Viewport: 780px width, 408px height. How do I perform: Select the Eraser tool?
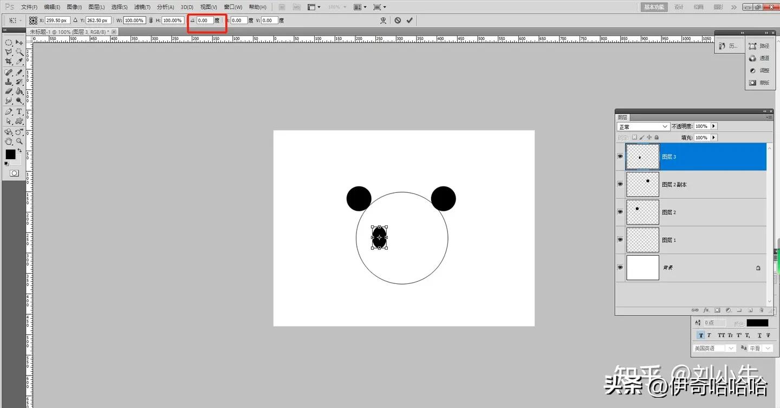tap(9, 90)
